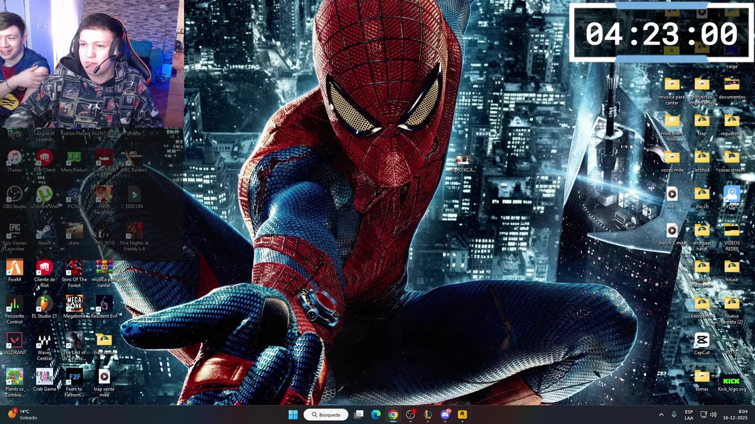Switch to Google Chrome in the taskbar

(x=393, y=415)
